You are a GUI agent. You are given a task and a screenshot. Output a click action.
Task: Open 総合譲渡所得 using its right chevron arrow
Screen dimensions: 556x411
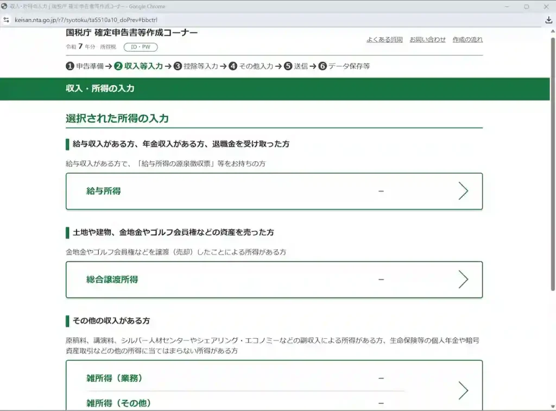click(x=463, y=280)
